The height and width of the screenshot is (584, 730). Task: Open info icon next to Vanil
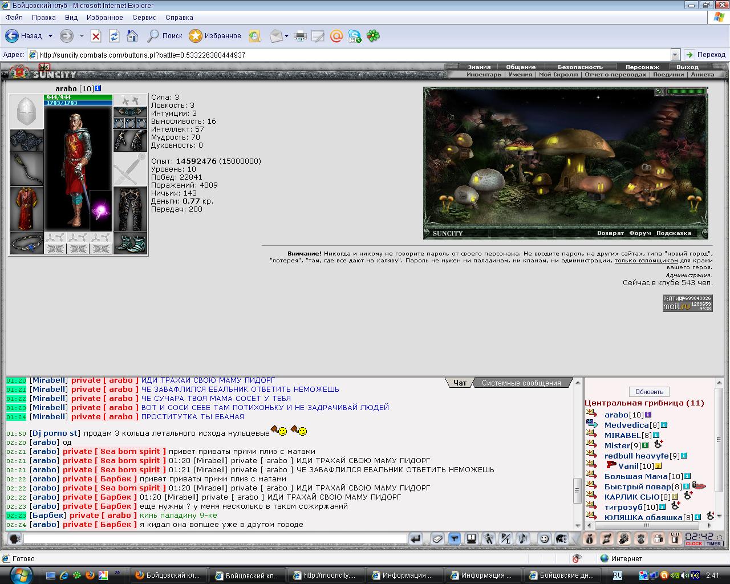click(x=658, y=466)
